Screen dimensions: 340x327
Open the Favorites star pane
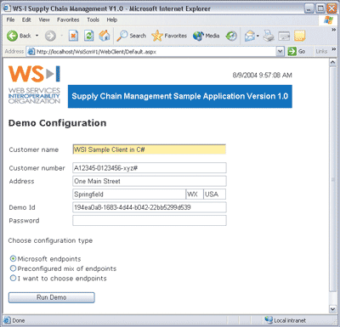pyautogui.click(x=169, y=36)
